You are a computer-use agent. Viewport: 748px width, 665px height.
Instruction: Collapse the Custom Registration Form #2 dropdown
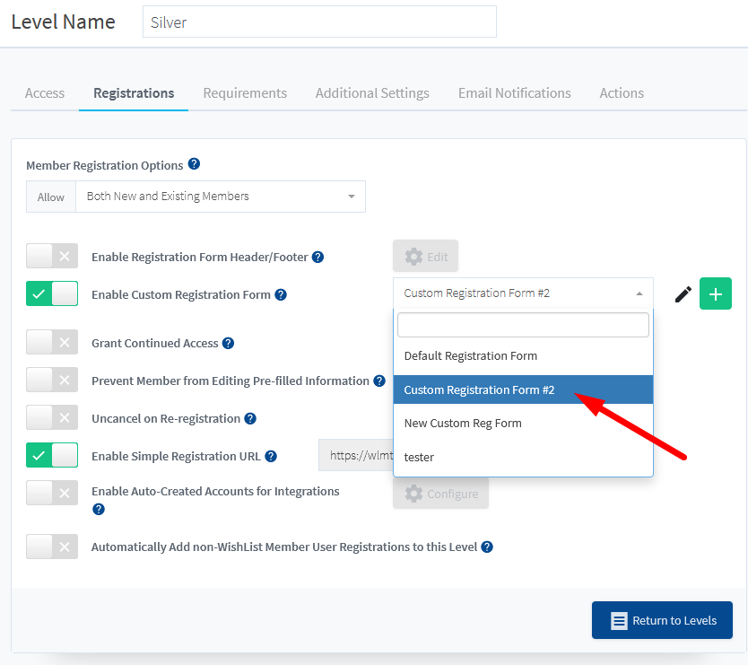(523, 293)
